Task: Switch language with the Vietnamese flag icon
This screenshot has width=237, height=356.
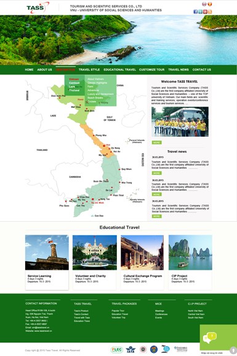Action: (x=210, y=4)
